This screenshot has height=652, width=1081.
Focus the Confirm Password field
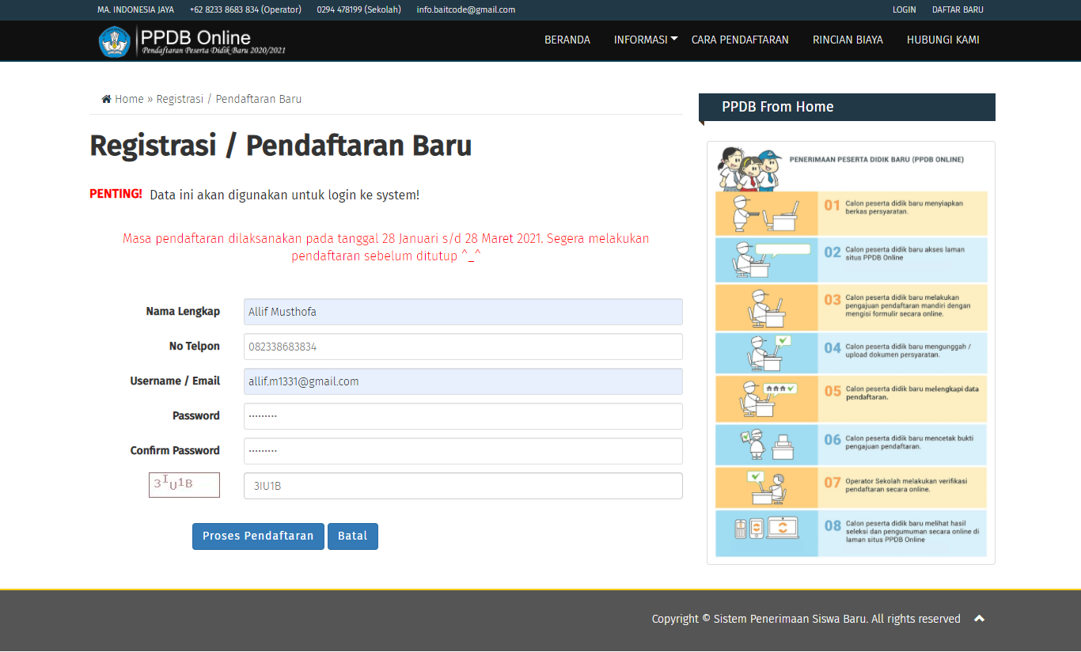coord(463,451)
